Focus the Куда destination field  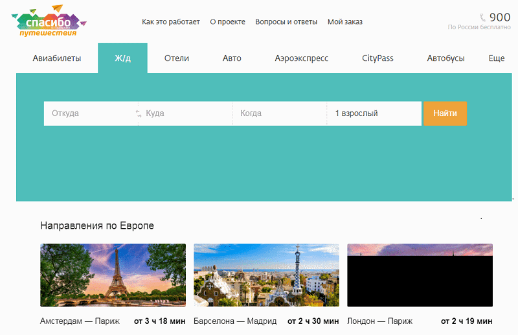click(185, 113)
